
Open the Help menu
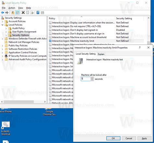pyautogui.click(x=28, y=8)
